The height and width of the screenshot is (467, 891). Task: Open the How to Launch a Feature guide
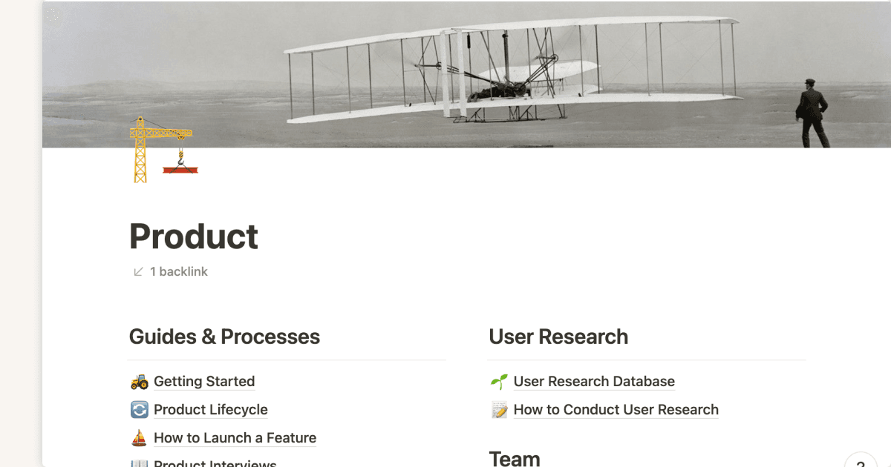(235, 437)
